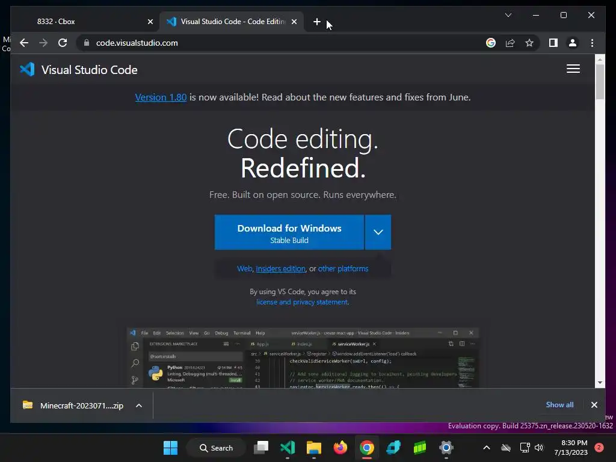This screenshot has height=462, width=616.
Task: Go back to the previous page
Action: point(24,43)
